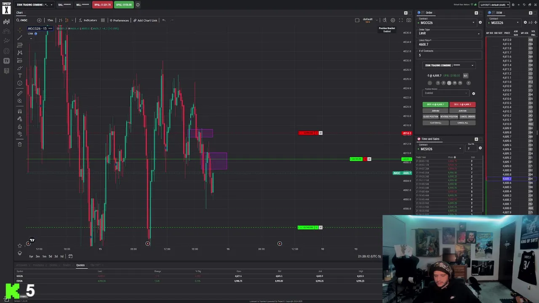Open the Indicators menu

(x=88, y=20)
